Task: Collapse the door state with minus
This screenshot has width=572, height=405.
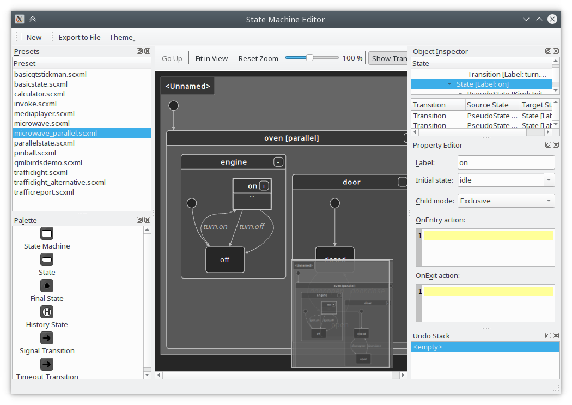Action: 403,182
